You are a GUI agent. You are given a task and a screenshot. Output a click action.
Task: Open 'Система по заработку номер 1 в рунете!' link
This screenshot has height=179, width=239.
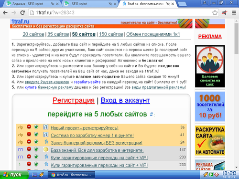pyautogui.click(x=92, y=136)
